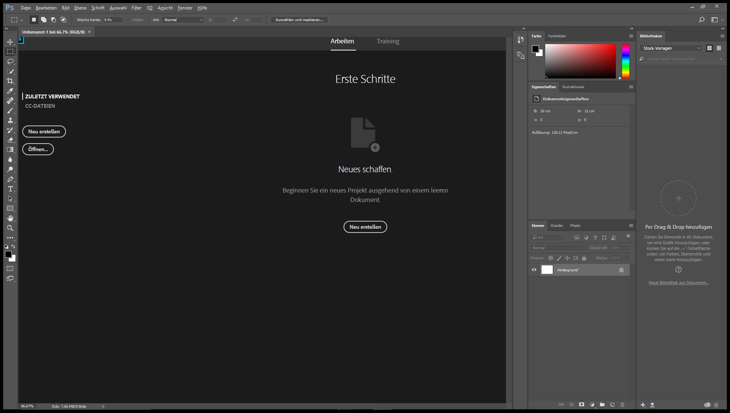Image resolution: width=730 pixels, height=413 pixels.
Task: Select the Crop tool
Action: pos(10,81)
